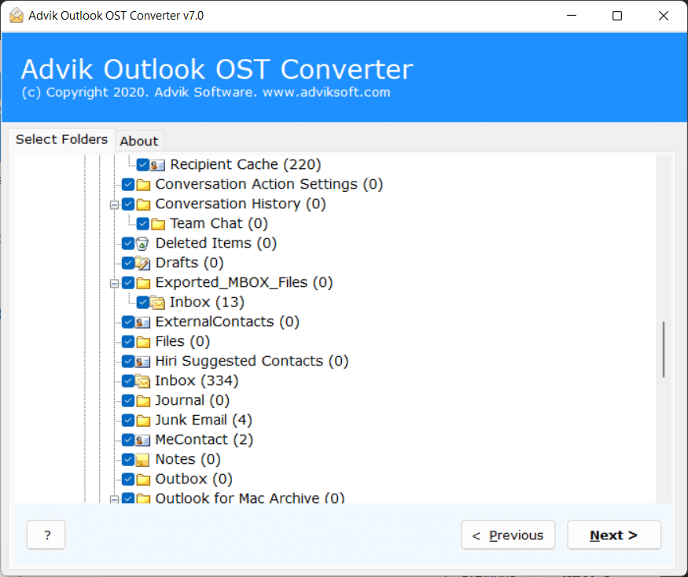Viewport: 688px width, 577px height.
Task: Select the "Deleted Items (0)" row
Action: click(216, 243)
